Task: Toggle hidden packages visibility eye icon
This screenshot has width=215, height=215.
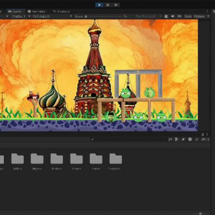Action: pyautogui.click(x=205, y=139)
